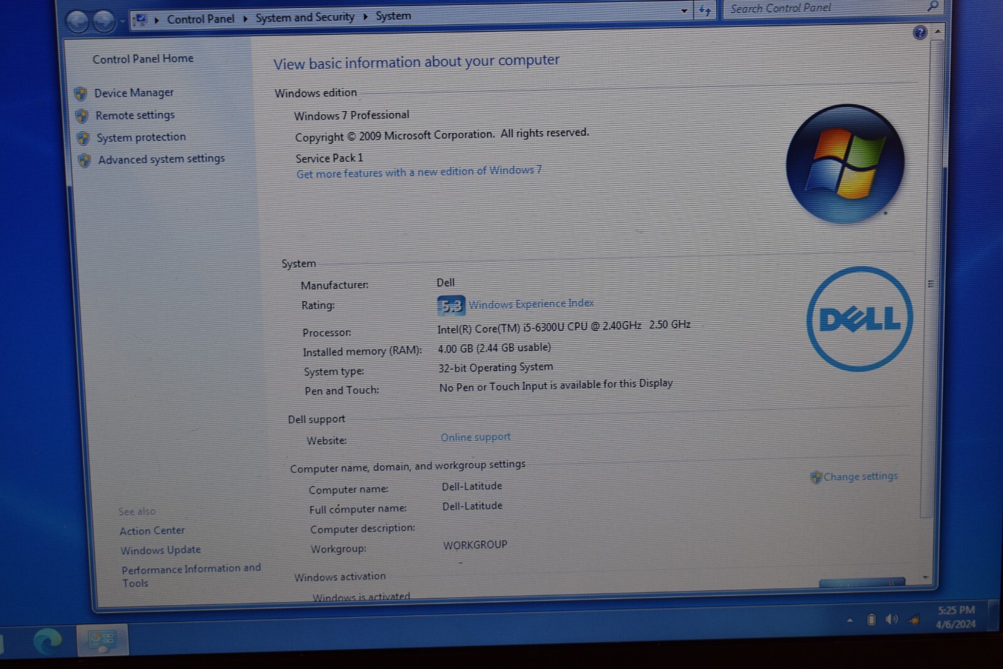The height and width of the screenshot is (669, 1003).
Task: Open the address bar history dropdown
Action: pos(684,11)
